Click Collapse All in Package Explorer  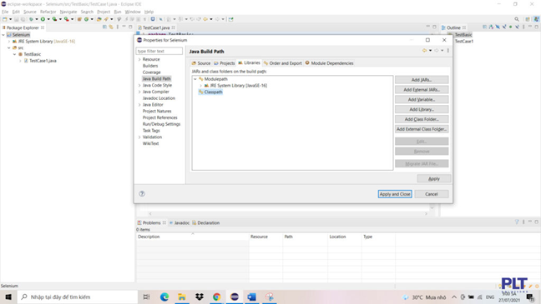point(104,27)
